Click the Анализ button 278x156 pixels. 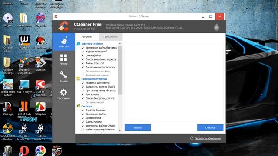click(138, 127)
